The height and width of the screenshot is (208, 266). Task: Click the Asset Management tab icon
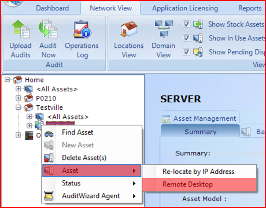[166, 119]
